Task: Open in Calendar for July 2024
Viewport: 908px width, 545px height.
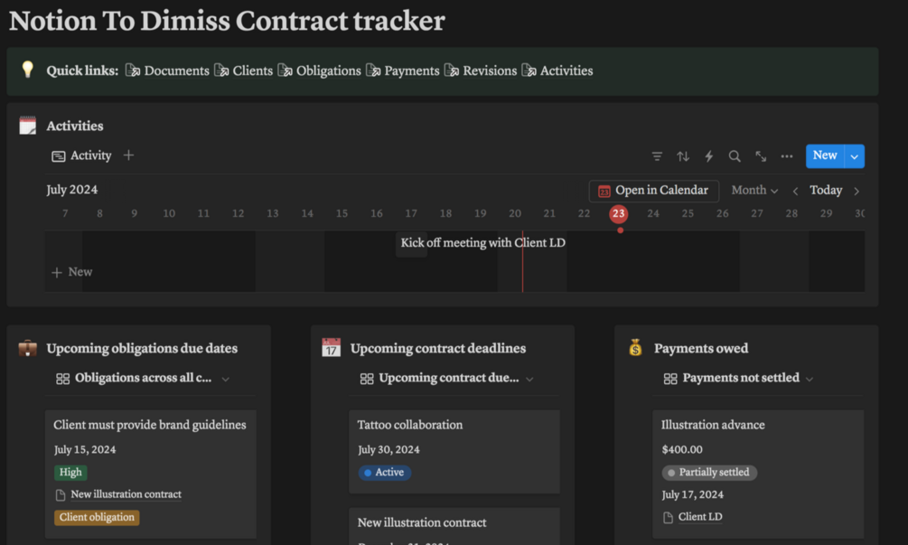Action: pyautogui.click(x=653, y=190)
